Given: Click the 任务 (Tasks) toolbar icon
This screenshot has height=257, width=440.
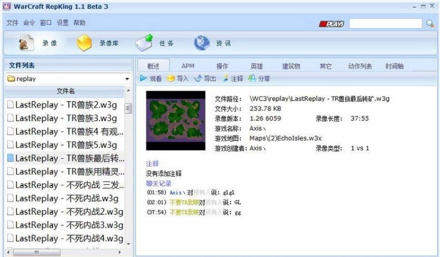Looking at the screenshot, I should click(143, 43).
